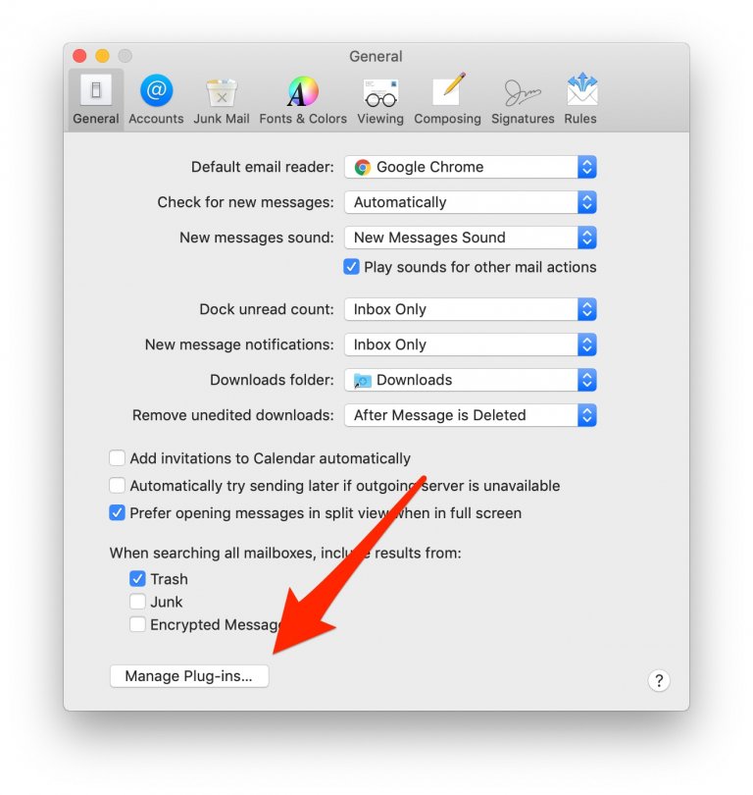Click the 'New message notifications:' label
The width and height of the screenshot is (753, 795).
point(239,344)
